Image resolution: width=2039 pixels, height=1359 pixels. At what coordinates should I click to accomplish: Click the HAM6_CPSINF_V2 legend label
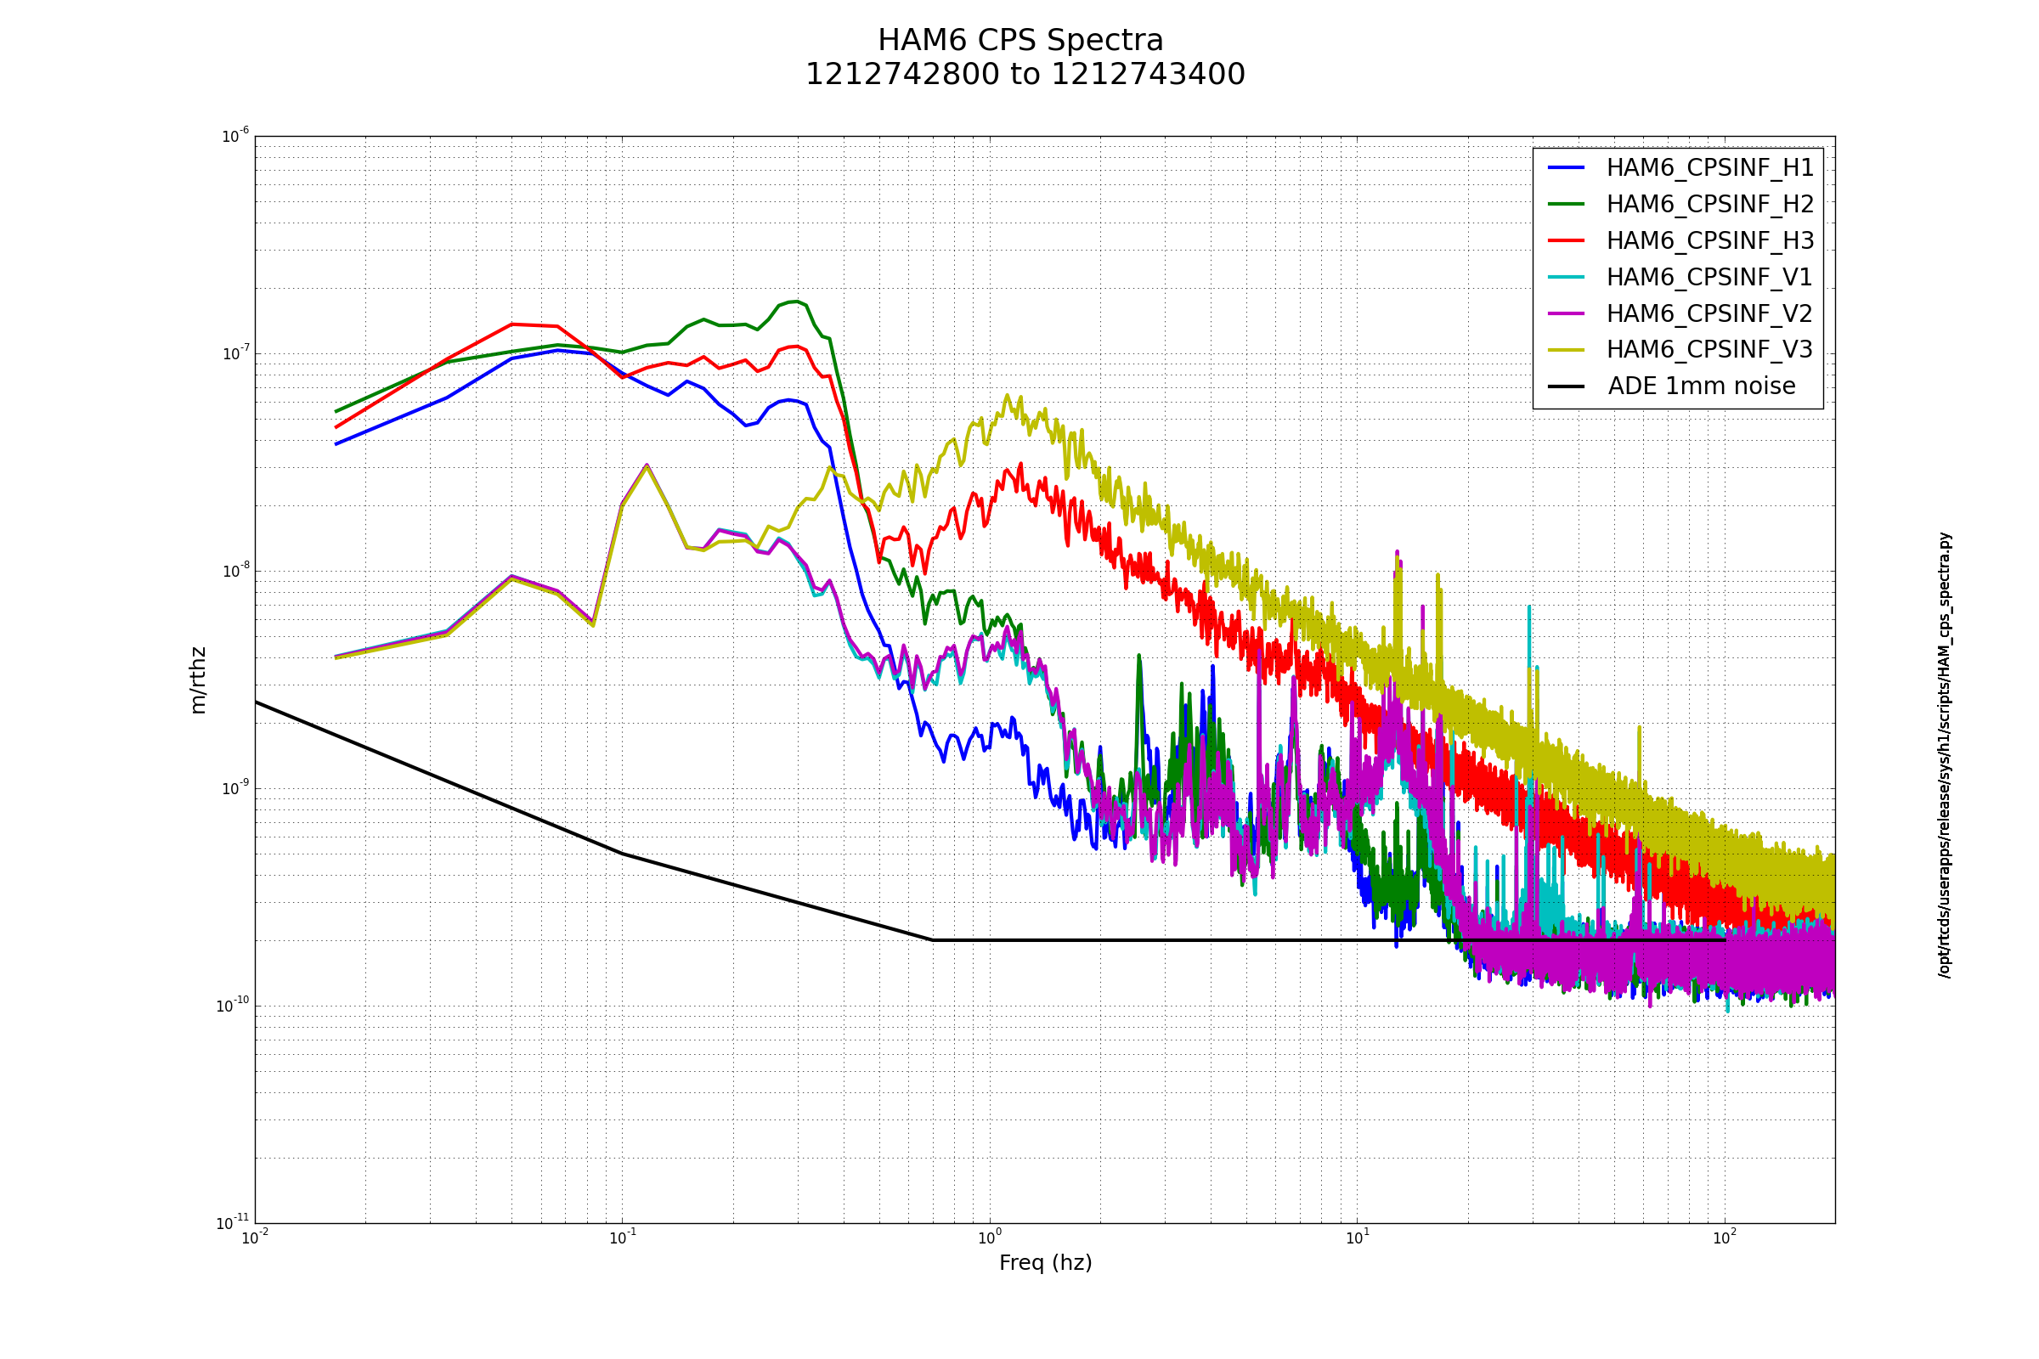[1709, 313]
